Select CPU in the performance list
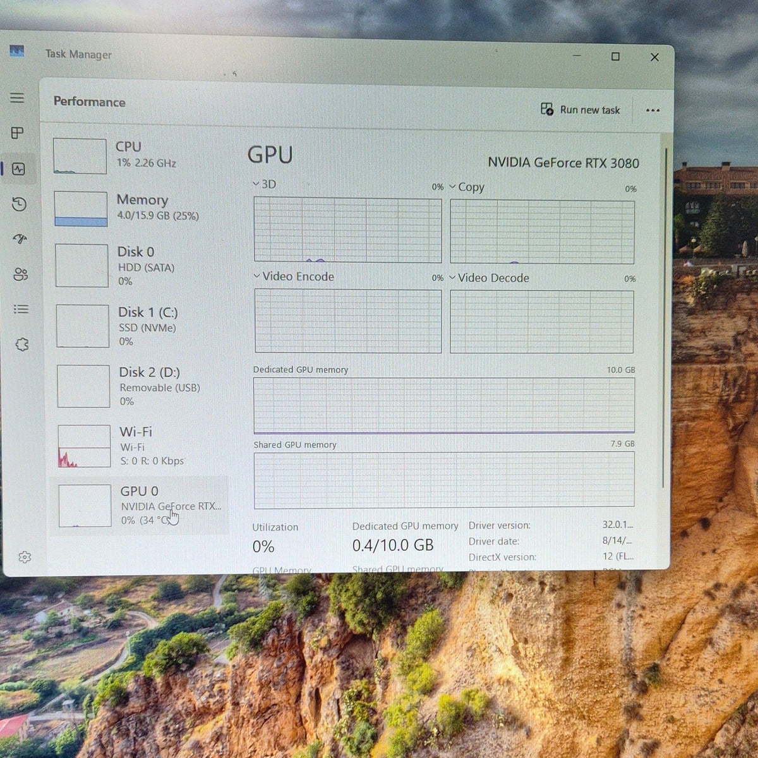Viewport: 758px width, 758px height. [139, 155]
